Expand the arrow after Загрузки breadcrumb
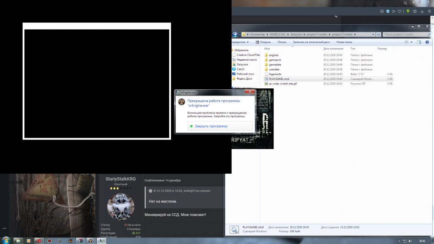 click(x=304, y=34)
